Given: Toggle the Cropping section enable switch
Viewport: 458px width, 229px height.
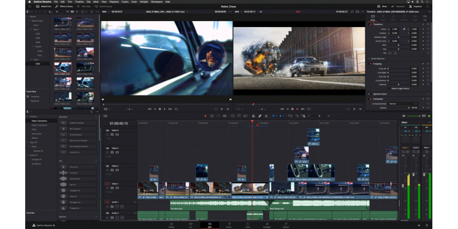Looking at the screenshot, I should [x=371, y=64].
